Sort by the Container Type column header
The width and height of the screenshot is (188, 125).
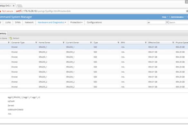pyautogui.click(x=18, y=43)
